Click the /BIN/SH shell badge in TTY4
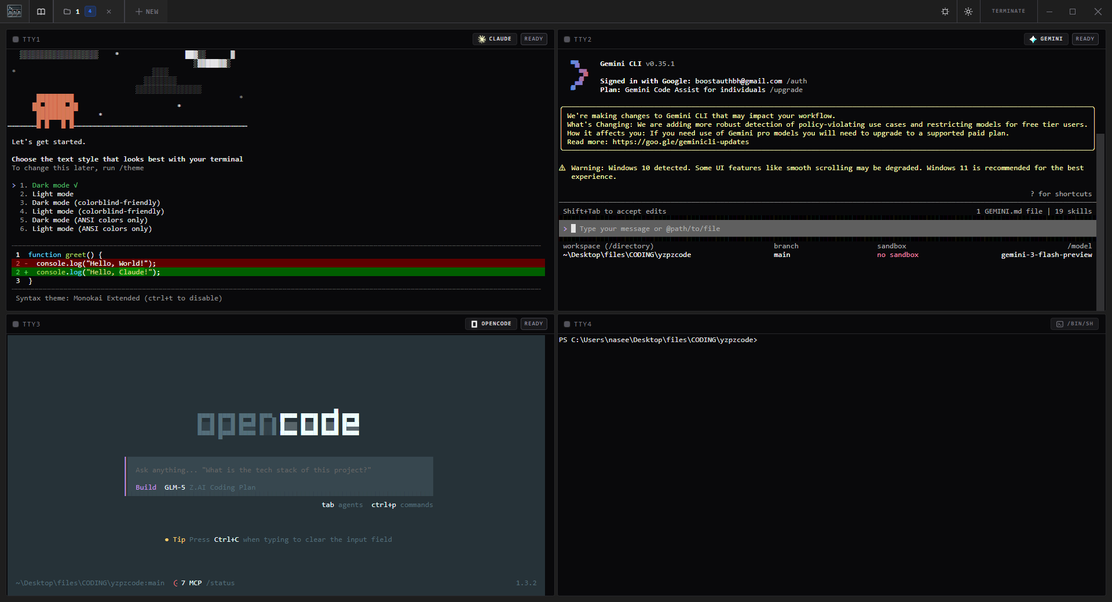1112x602 pixels. [x=1074, y=324]
